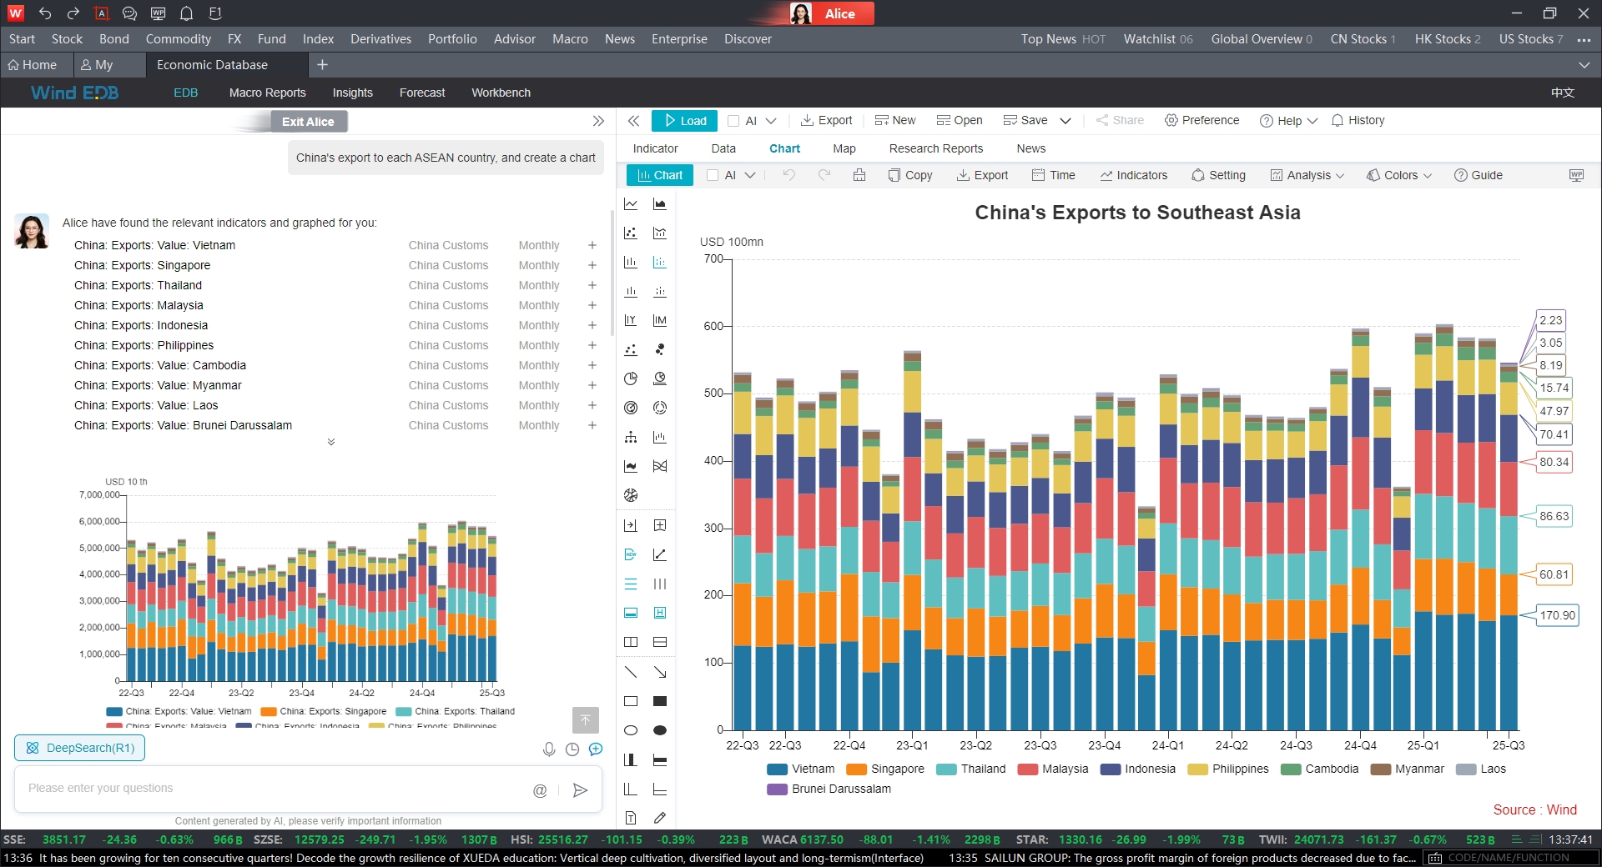1602x867 pixels.
Task: Click the question input field
Action: pos(275,789)
